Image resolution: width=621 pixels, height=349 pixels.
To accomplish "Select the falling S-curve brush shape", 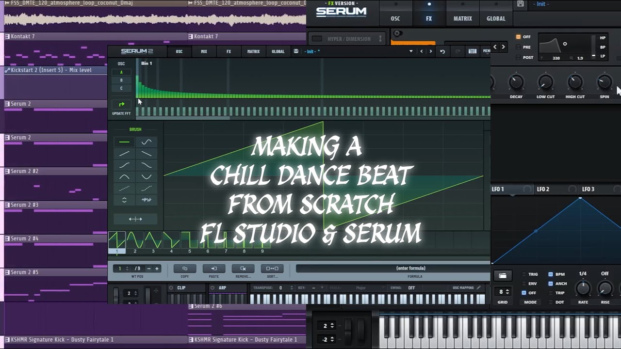I will click(x=147, y=165).
